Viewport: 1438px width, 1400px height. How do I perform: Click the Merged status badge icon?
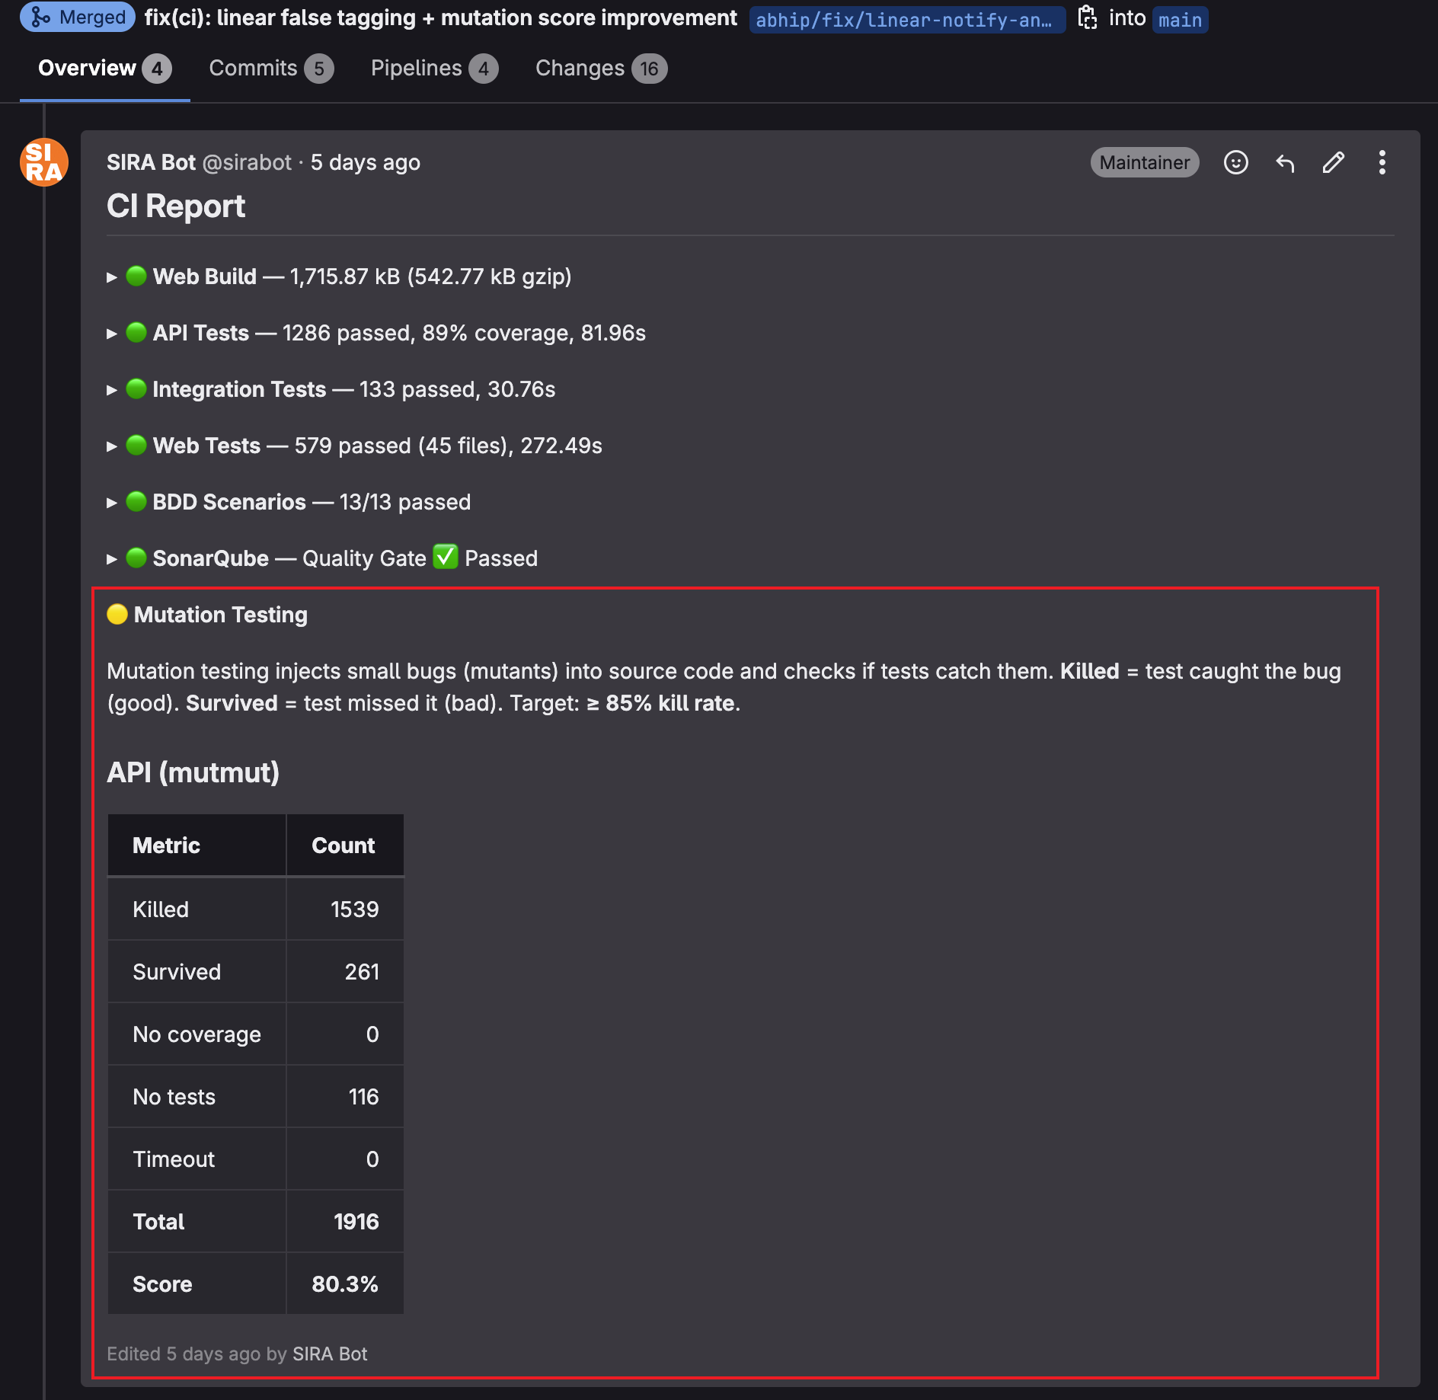42,16
